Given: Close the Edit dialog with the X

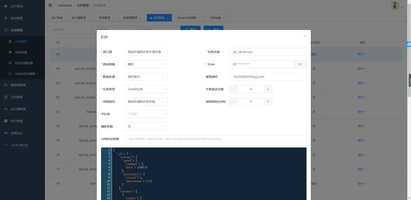Looking at the screenshot, I should click(305, 36).
